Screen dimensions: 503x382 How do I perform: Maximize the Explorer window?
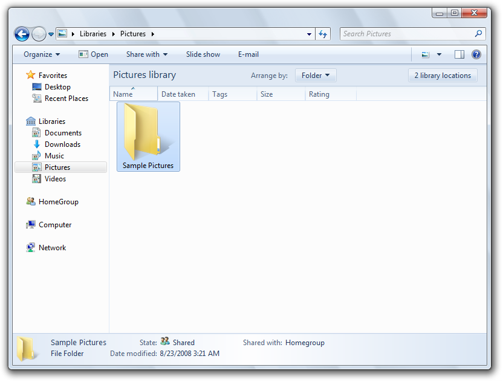(x=455, y=13)
